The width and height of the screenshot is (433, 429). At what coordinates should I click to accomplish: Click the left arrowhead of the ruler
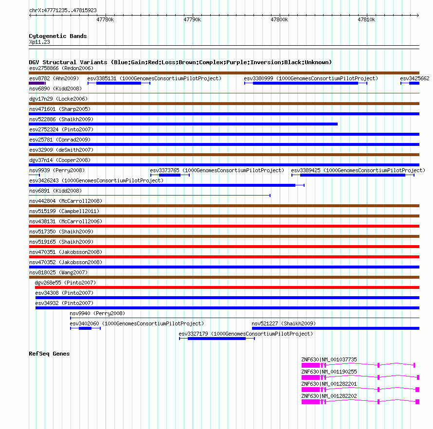pos(30,15)
